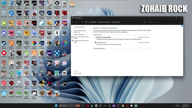
Task: Go back using the back arrow
Action: tap(73, 22)
